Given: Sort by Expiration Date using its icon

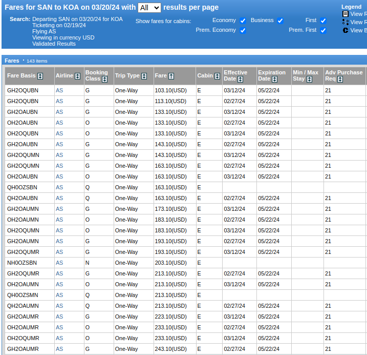Looking at the screenshot, I should [x=274, y=80].
